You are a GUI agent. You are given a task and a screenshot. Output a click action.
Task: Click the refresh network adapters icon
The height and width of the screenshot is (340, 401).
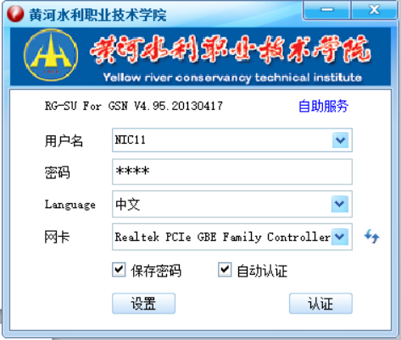click(x=371, y=237)
